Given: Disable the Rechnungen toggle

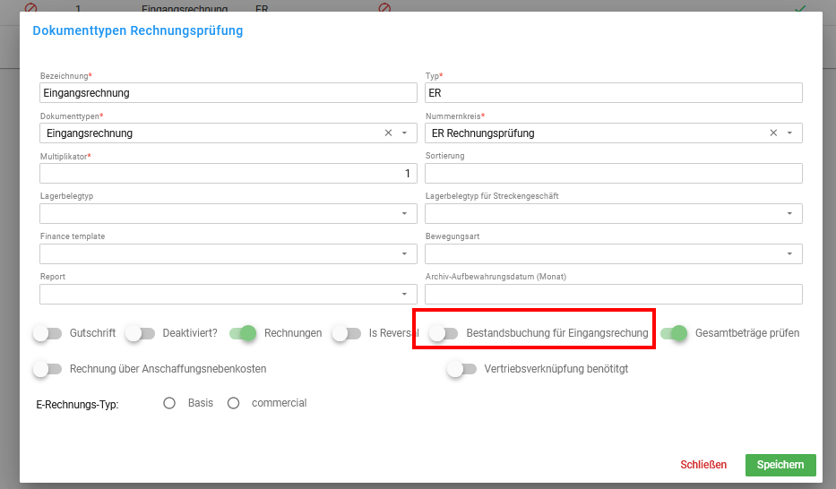Looking at the screenshot, I should pyautogui.click(x=243, y=333).
